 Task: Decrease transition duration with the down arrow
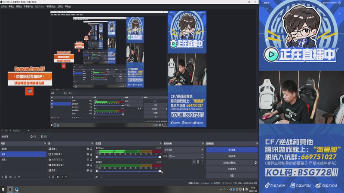(202, 157)
